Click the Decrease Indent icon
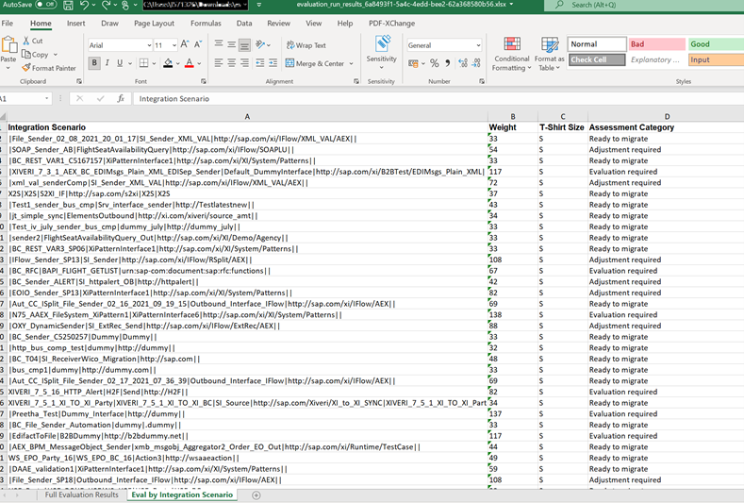 coord(260,62)
